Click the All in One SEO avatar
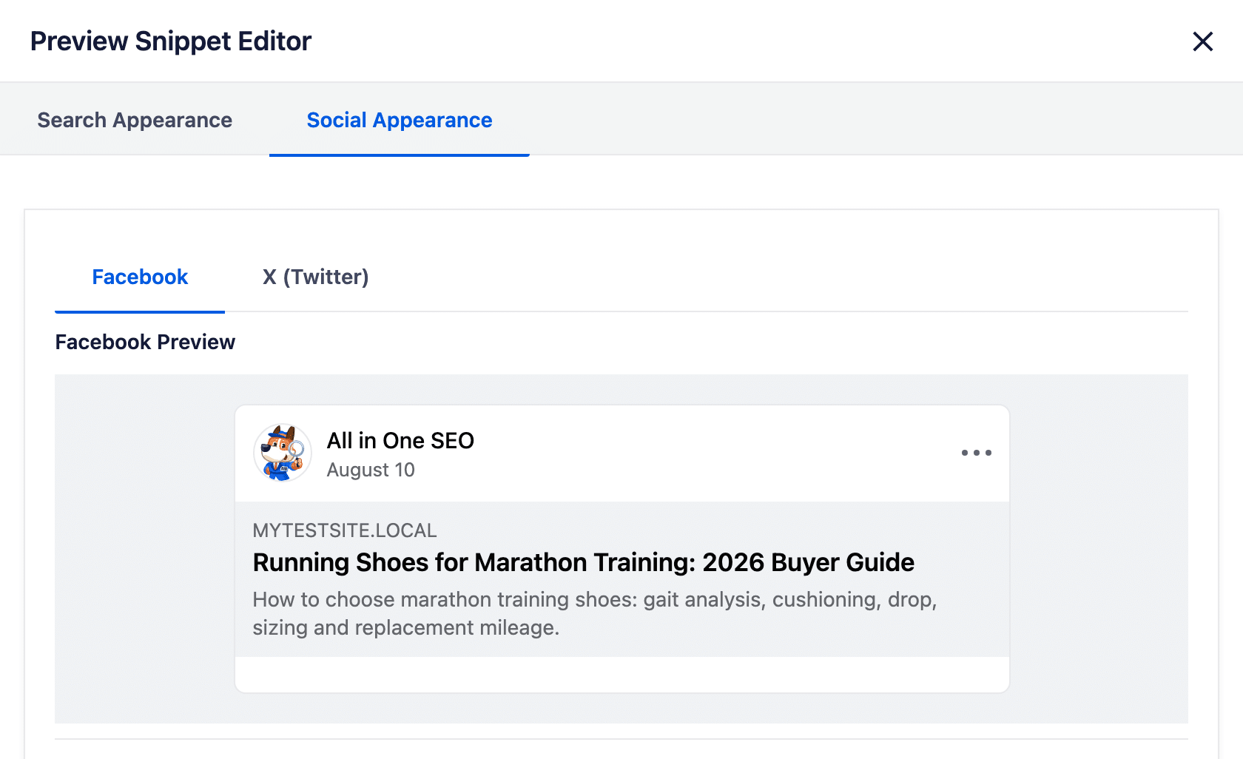 (x=283, y=453)
